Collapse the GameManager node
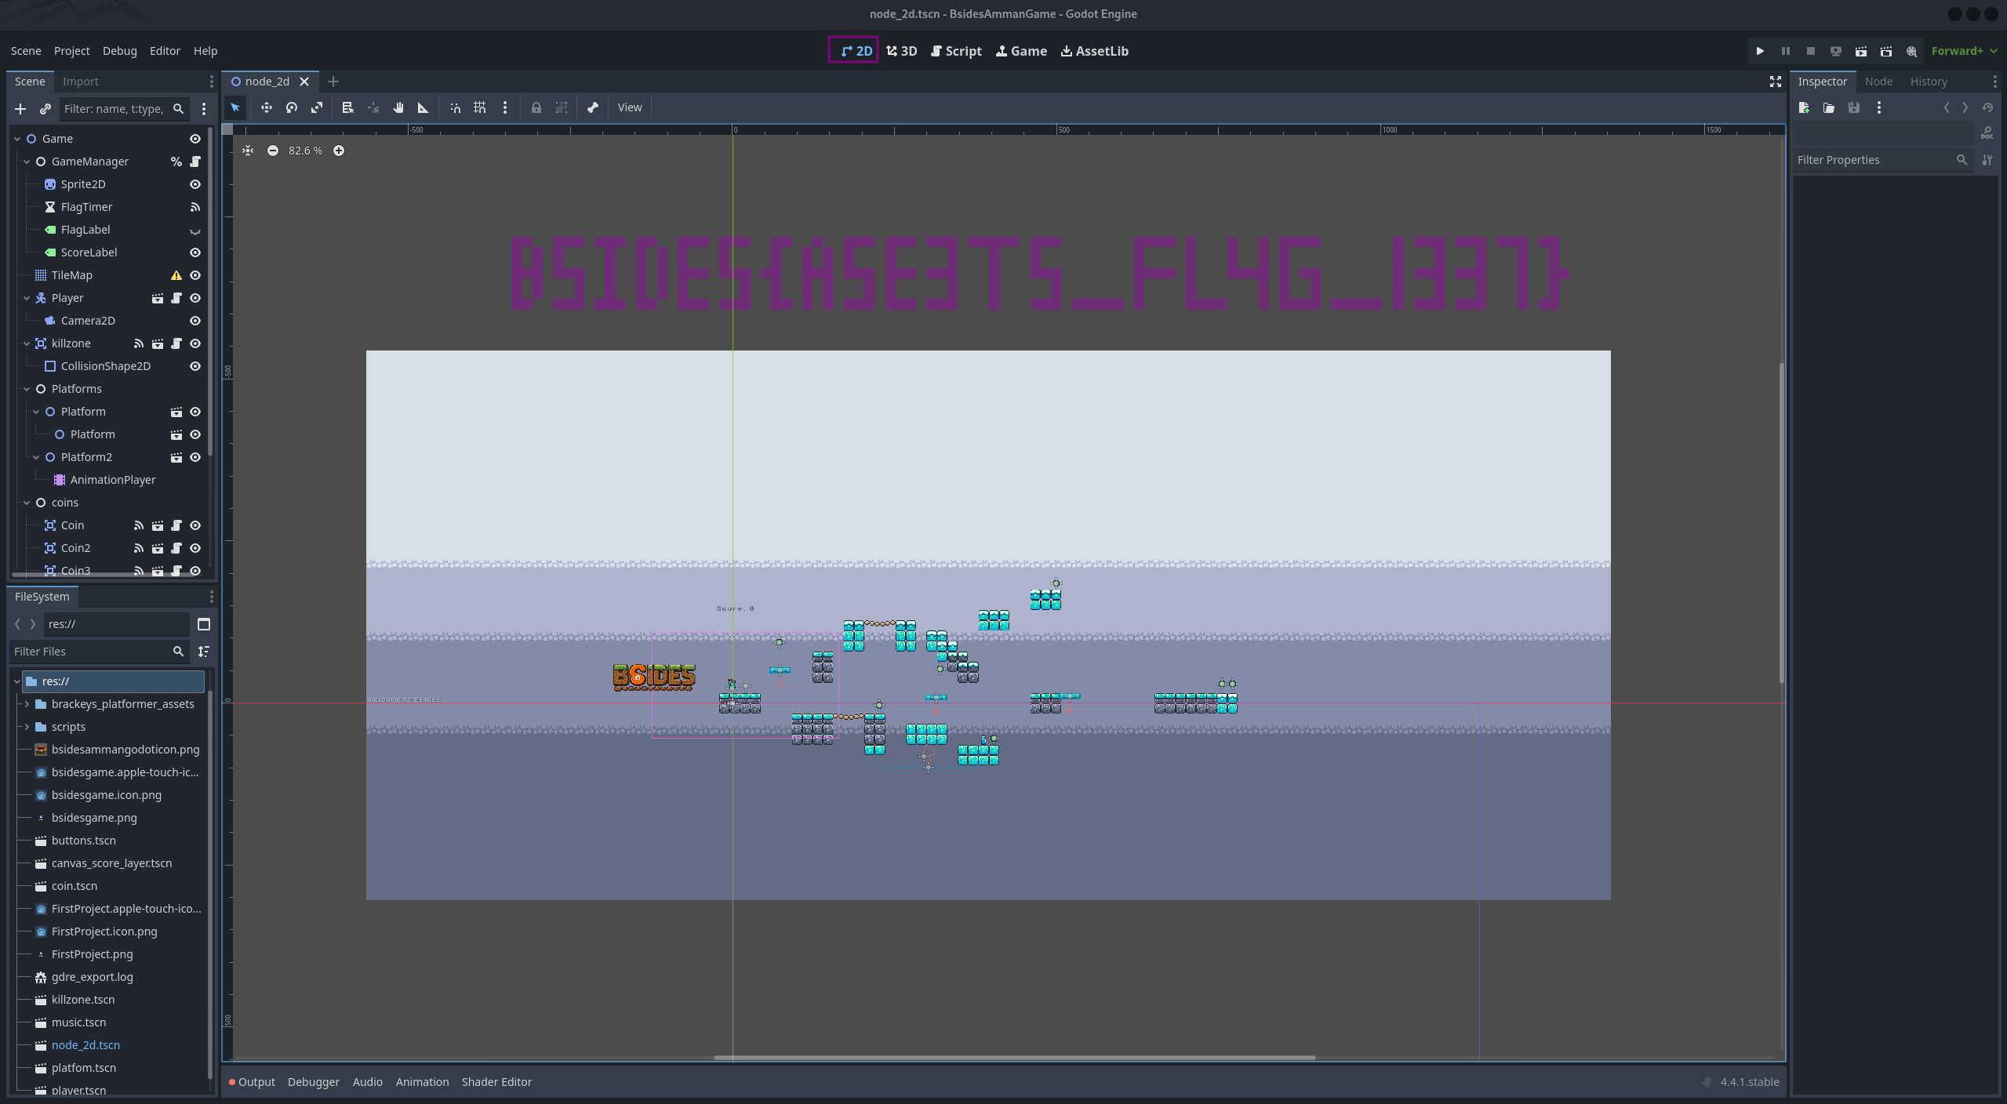Screen dimensions: 2007x1104 (x=27, y=162)
